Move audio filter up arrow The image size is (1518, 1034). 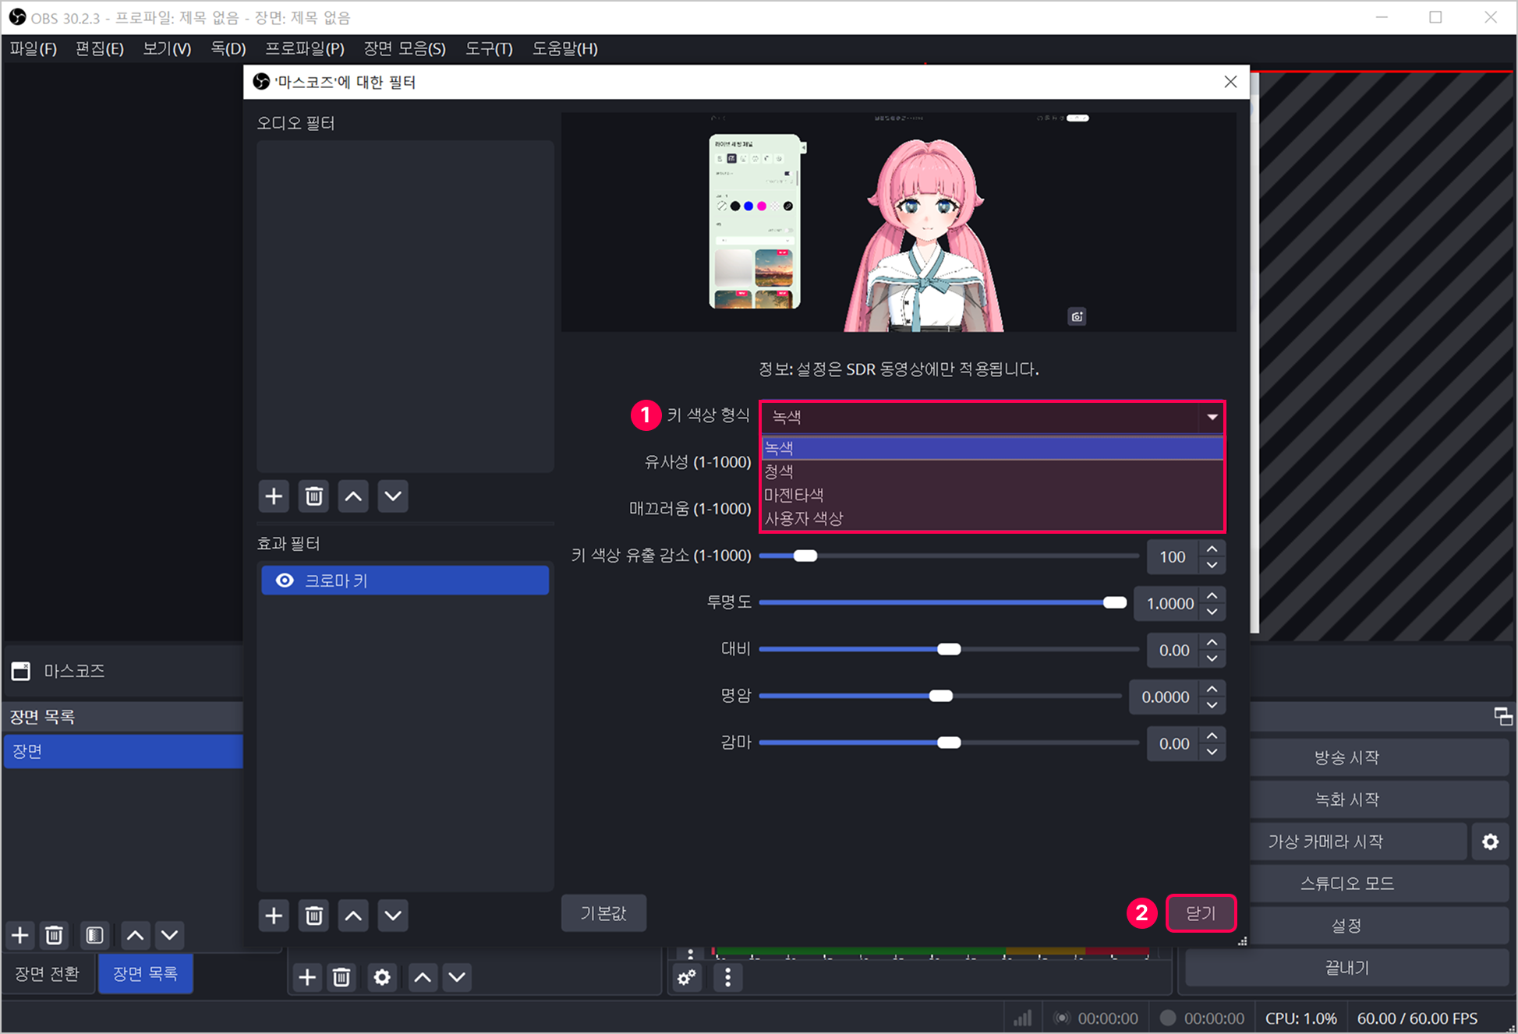tap(353, 496)
